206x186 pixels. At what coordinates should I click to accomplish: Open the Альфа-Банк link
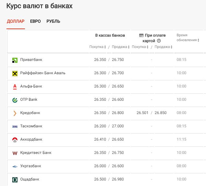point(31,86)
